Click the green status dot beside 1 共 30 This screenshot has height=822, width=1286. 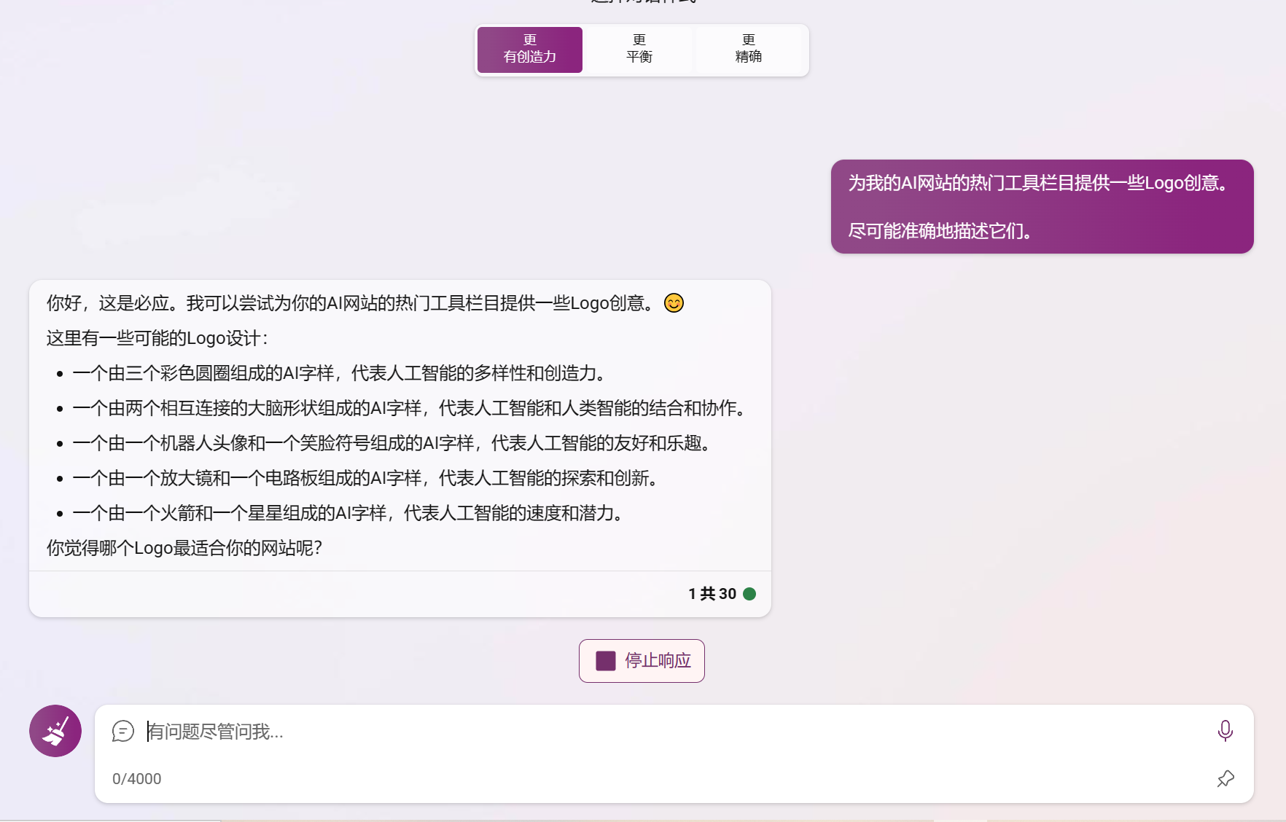click(x=749, y=594)
